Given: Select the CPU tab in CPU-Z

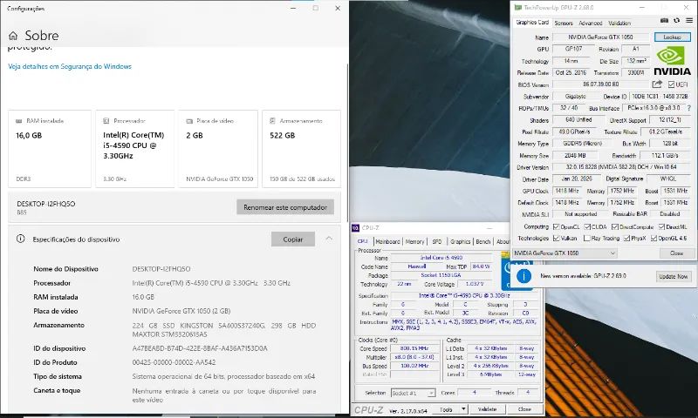Looking at the screenshot, I should [x=363, y=241].
